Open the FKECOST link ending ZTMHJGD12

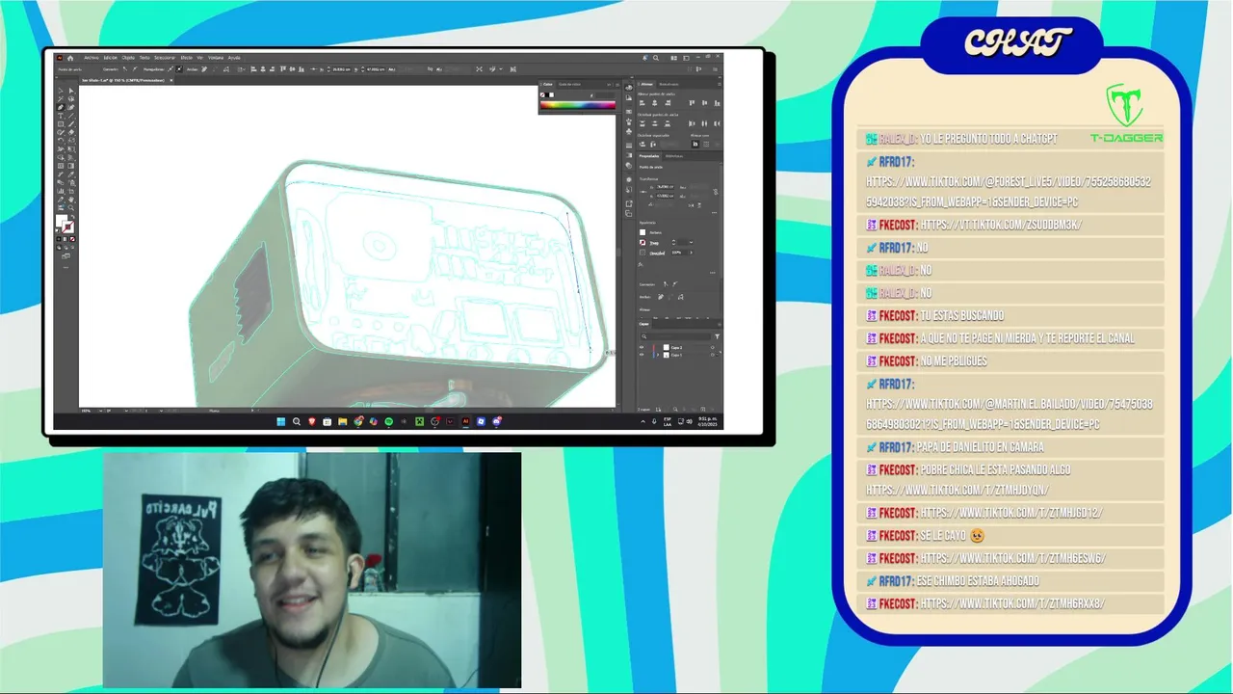(1010, 513)
